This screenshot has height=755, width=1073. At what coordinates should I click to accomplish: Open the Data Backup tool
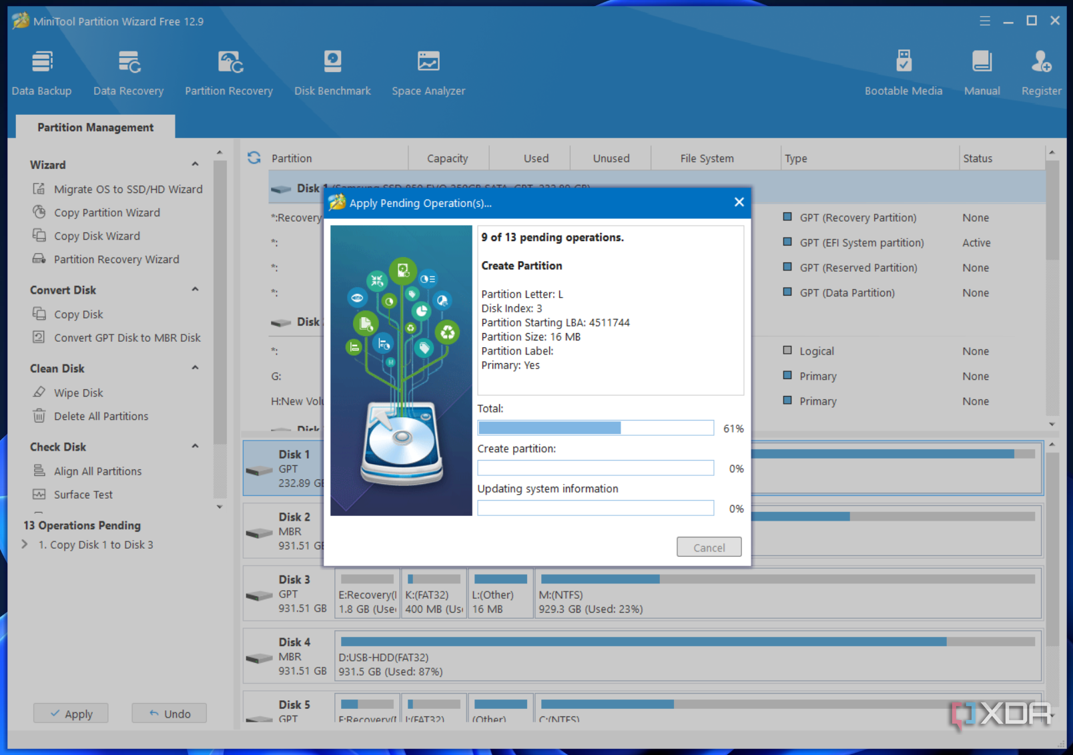tap(41, 73)
